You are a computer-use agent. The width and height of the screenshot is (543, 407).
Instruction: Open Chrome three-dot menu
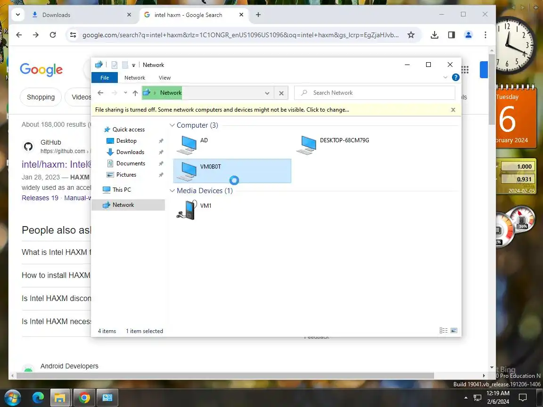tap(485, 34)
